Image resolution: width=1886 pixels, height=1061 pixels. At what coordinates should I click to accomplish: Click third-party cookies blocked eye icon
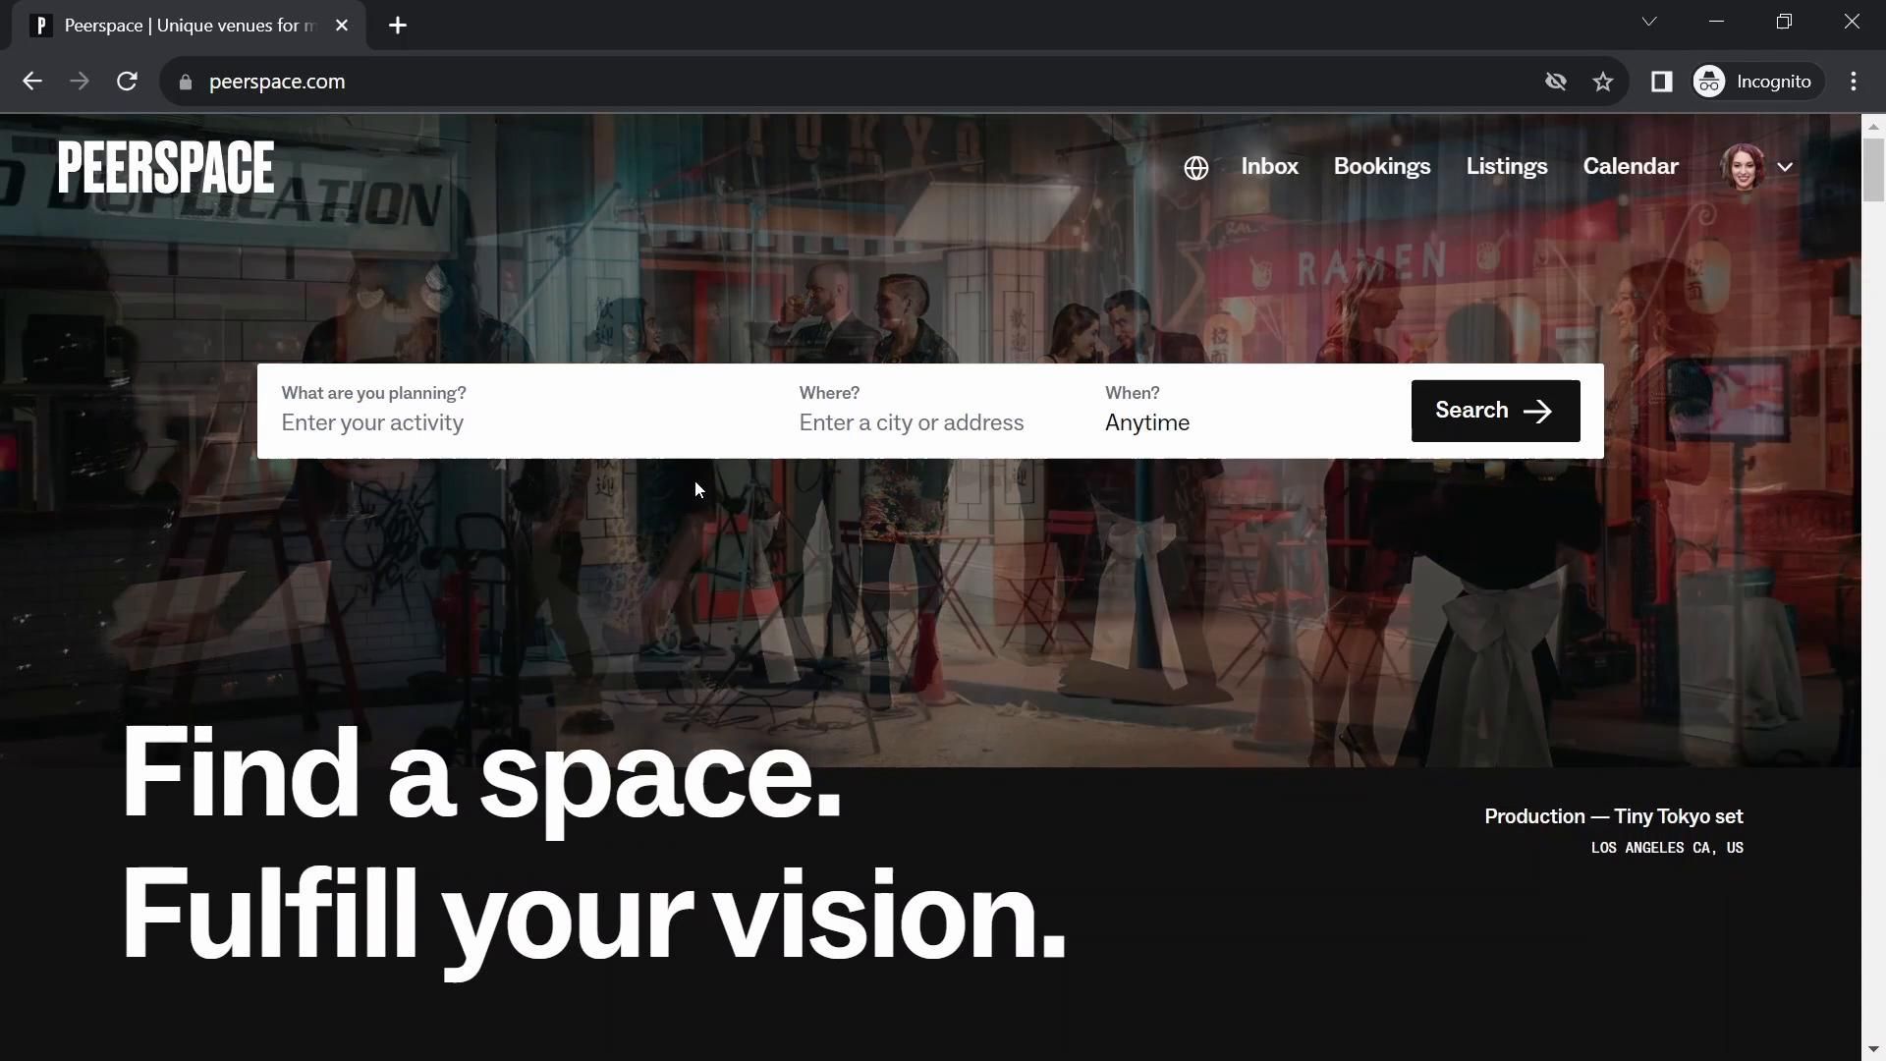pos(1555,82)
